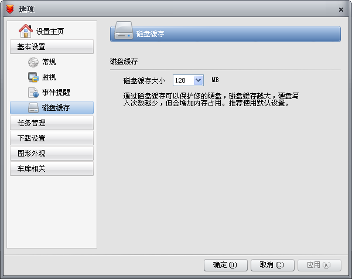Open the 车库相关 category
Viewport: 352px width, 279px height.
point(52,169)
